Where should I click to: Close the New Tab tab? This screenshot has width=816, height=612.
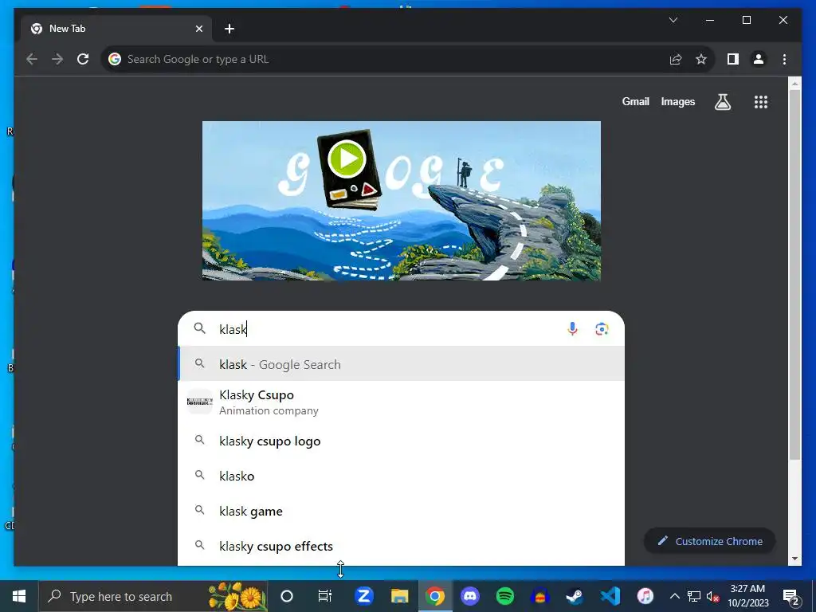pos(198,29)
